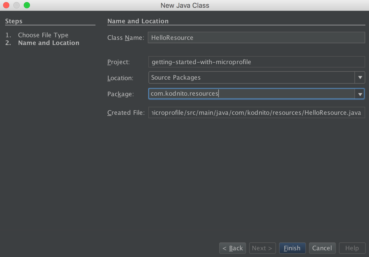Open the Package dropdown arrow
This screenshot has width=369, height=257.
(360, 94)
